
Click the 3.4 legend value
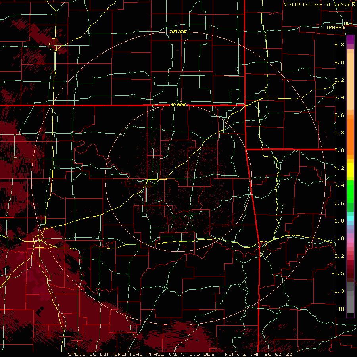tap(339, 186)
